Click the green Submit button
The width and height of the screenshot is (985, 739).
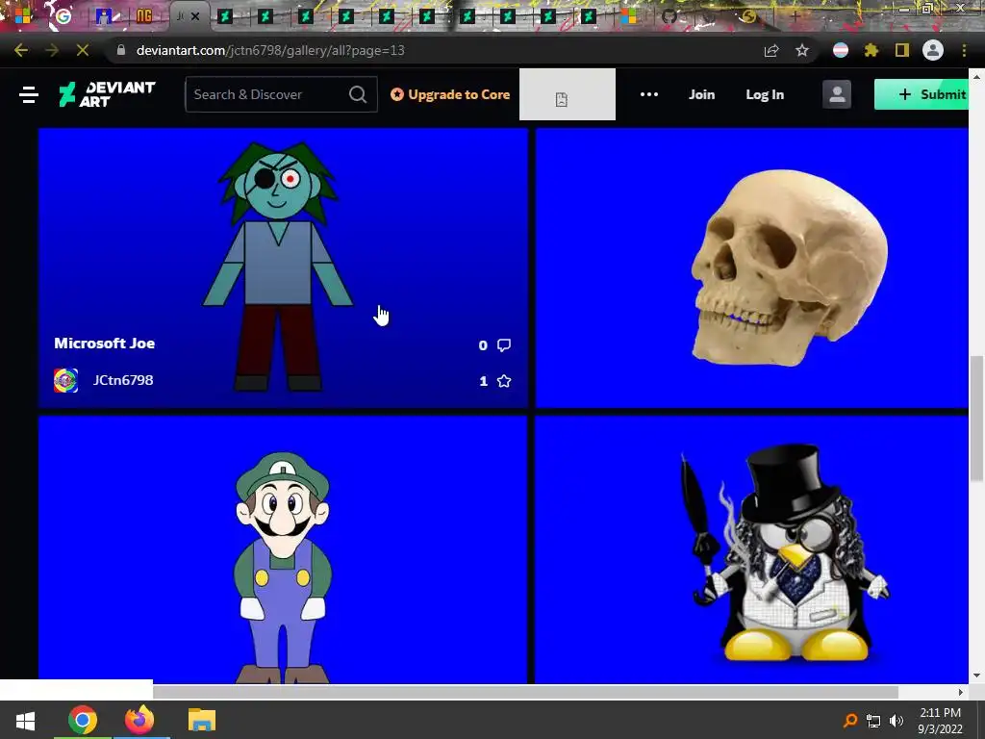[922, 94]
